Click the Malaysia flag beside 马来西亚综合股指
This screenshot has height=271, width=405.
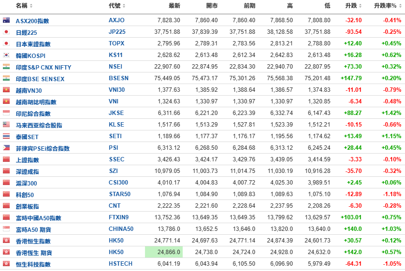[6, 125]
